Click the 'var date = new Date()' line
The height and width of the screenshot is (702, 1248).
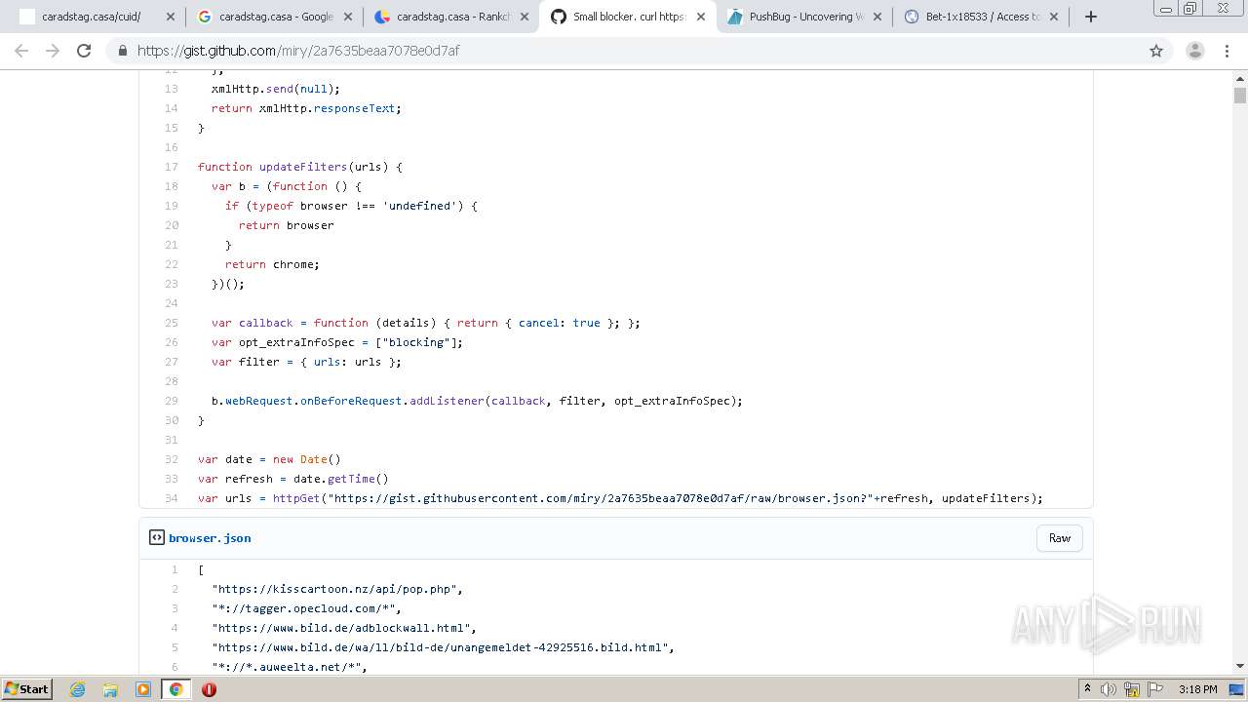(269, 459)
